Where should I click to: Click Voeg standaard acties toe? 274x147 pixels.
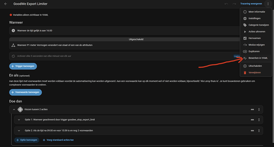(x=58, y=140)
